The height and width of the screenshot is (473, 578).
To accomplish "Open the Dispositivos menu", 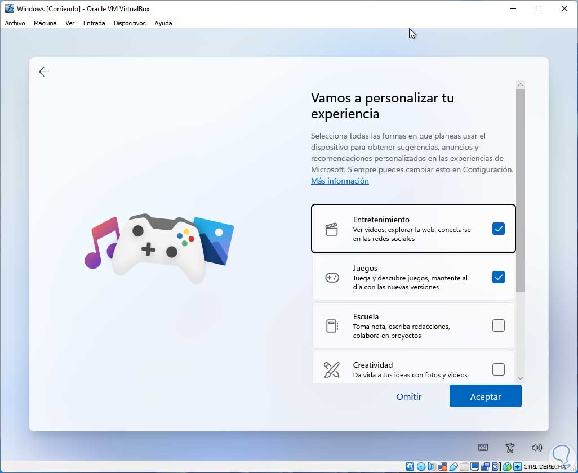I will (130, 23).
